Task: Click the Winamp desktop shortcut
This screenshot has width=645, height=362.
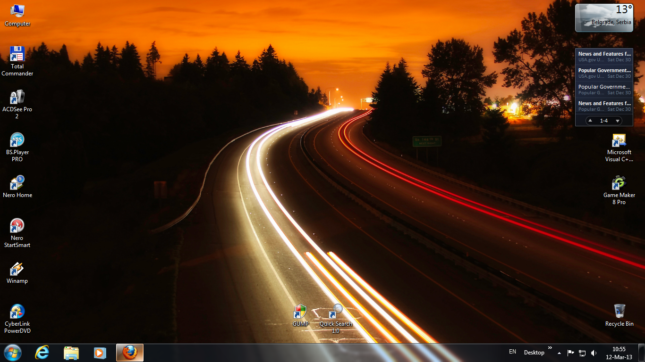Action: coord(17,272)
